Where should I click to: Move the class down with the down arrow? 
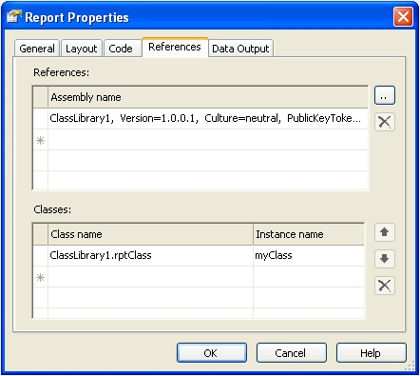tap(385, 259)
